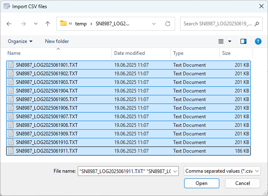Click document icon of LOG2025061906.TXT
The image size is (268, 196).
point(11,108)
